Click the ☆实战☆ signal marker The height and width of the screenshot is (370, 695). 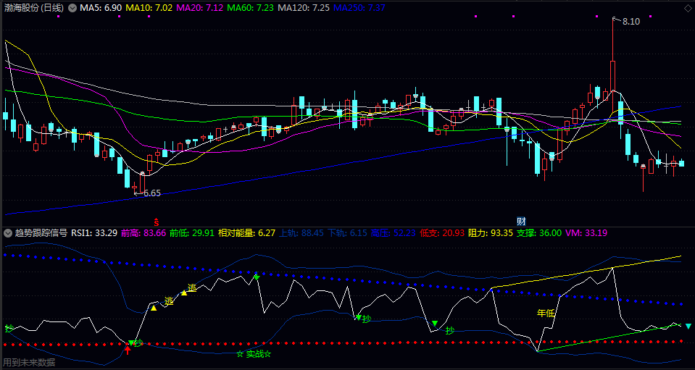[254, 354]
